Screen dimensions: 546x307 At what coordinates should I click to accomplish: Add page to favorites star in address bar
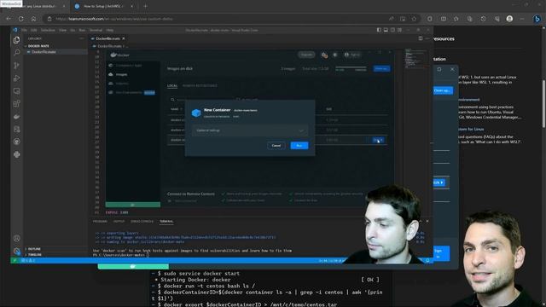pos(414,19)
